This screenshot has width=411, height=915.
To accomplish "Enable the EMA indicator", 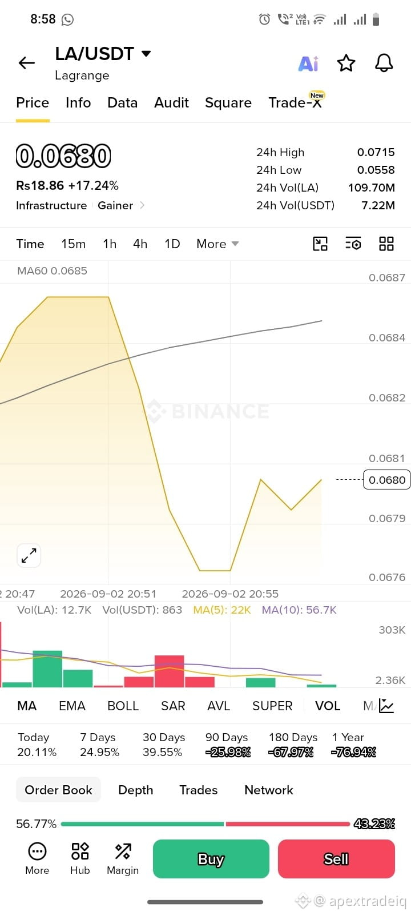I will (x=72, y=706).
